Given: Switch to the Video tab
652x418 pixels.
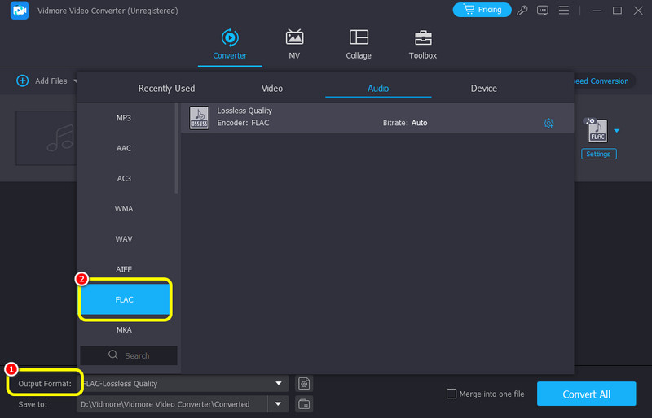Looking at the screenshot, I should [271, 88].
